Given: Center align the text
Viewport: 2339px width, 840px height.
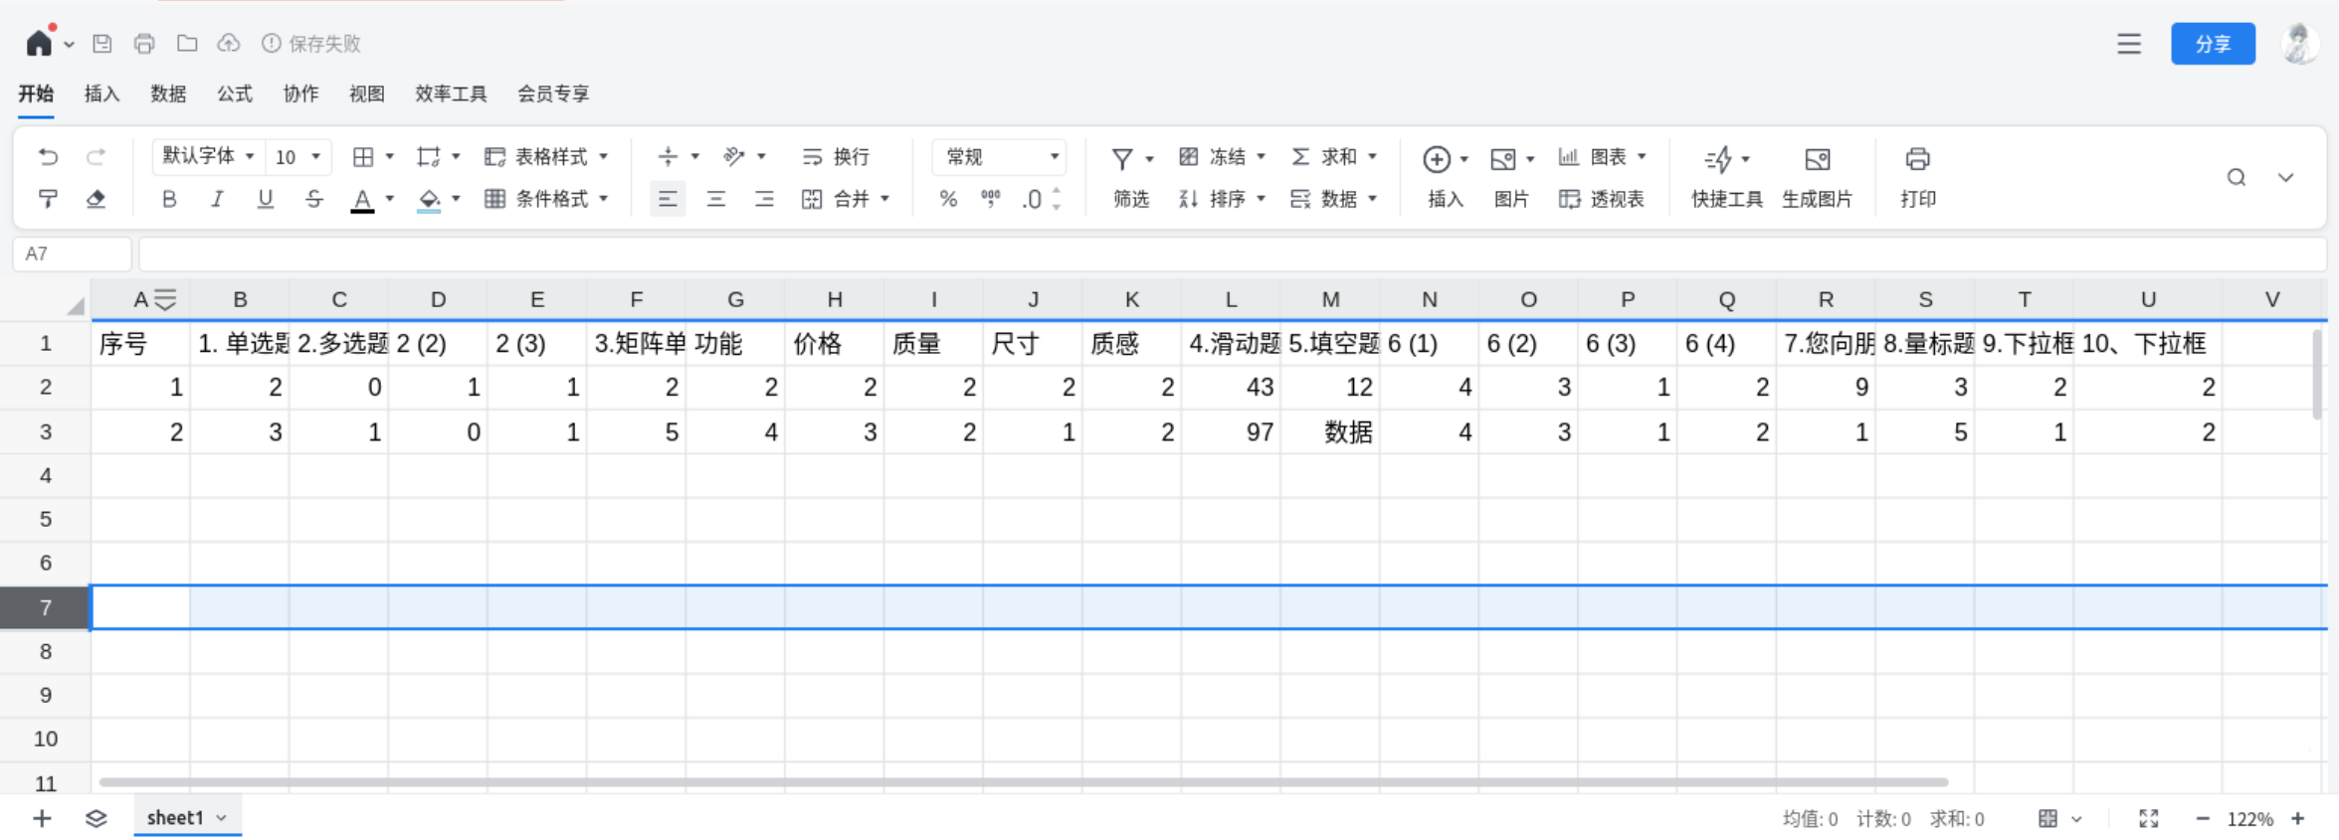Looking at the screenshot, I should [715, 199].
